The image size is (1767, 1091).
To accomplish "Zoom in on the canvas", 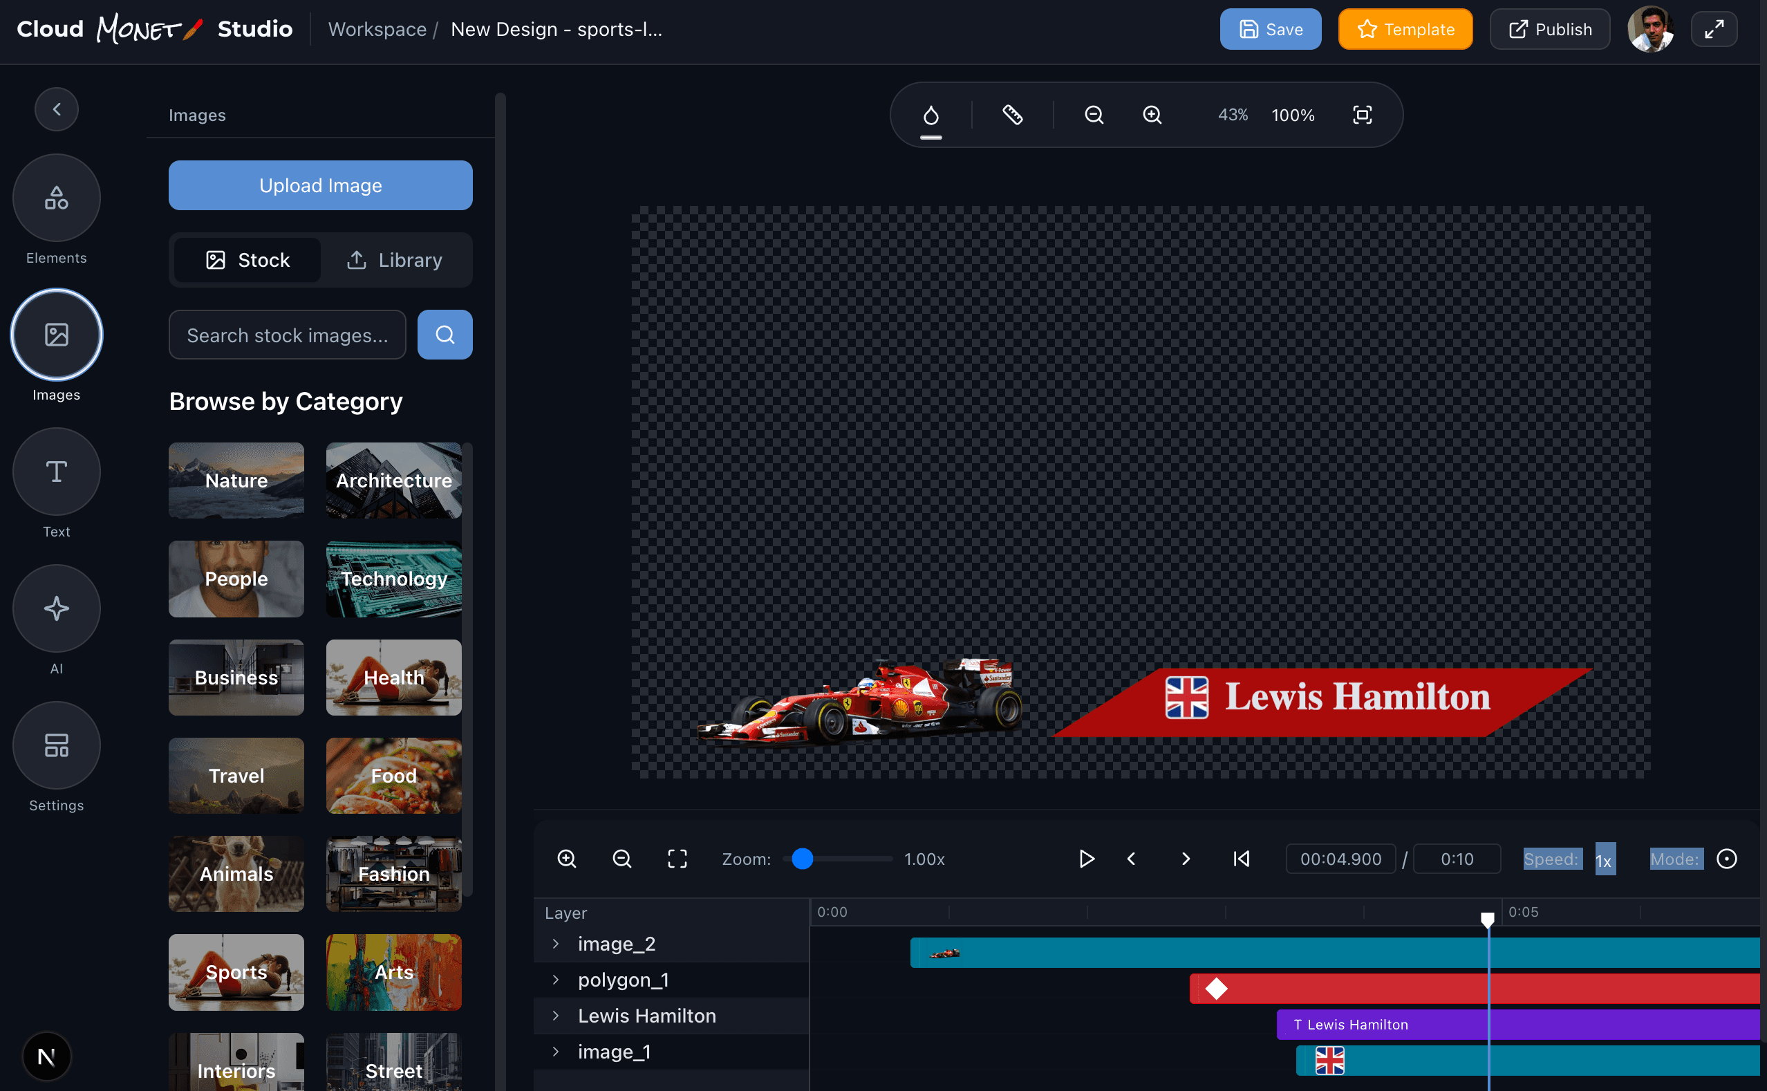I will pyautogui.click(x=1152, y=115).
